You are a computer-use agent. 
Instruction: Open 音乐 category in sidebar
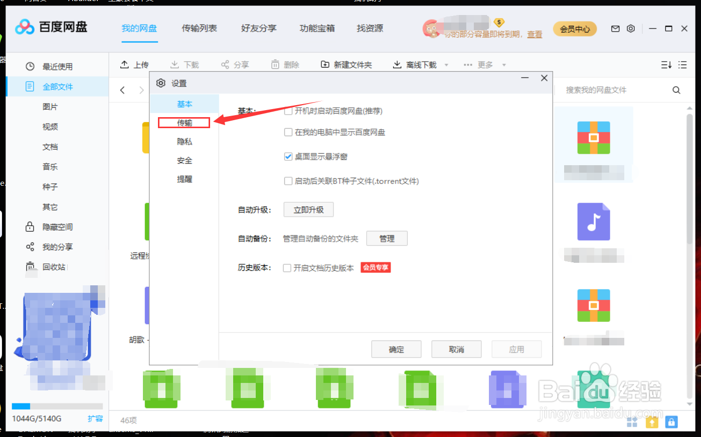50,167
